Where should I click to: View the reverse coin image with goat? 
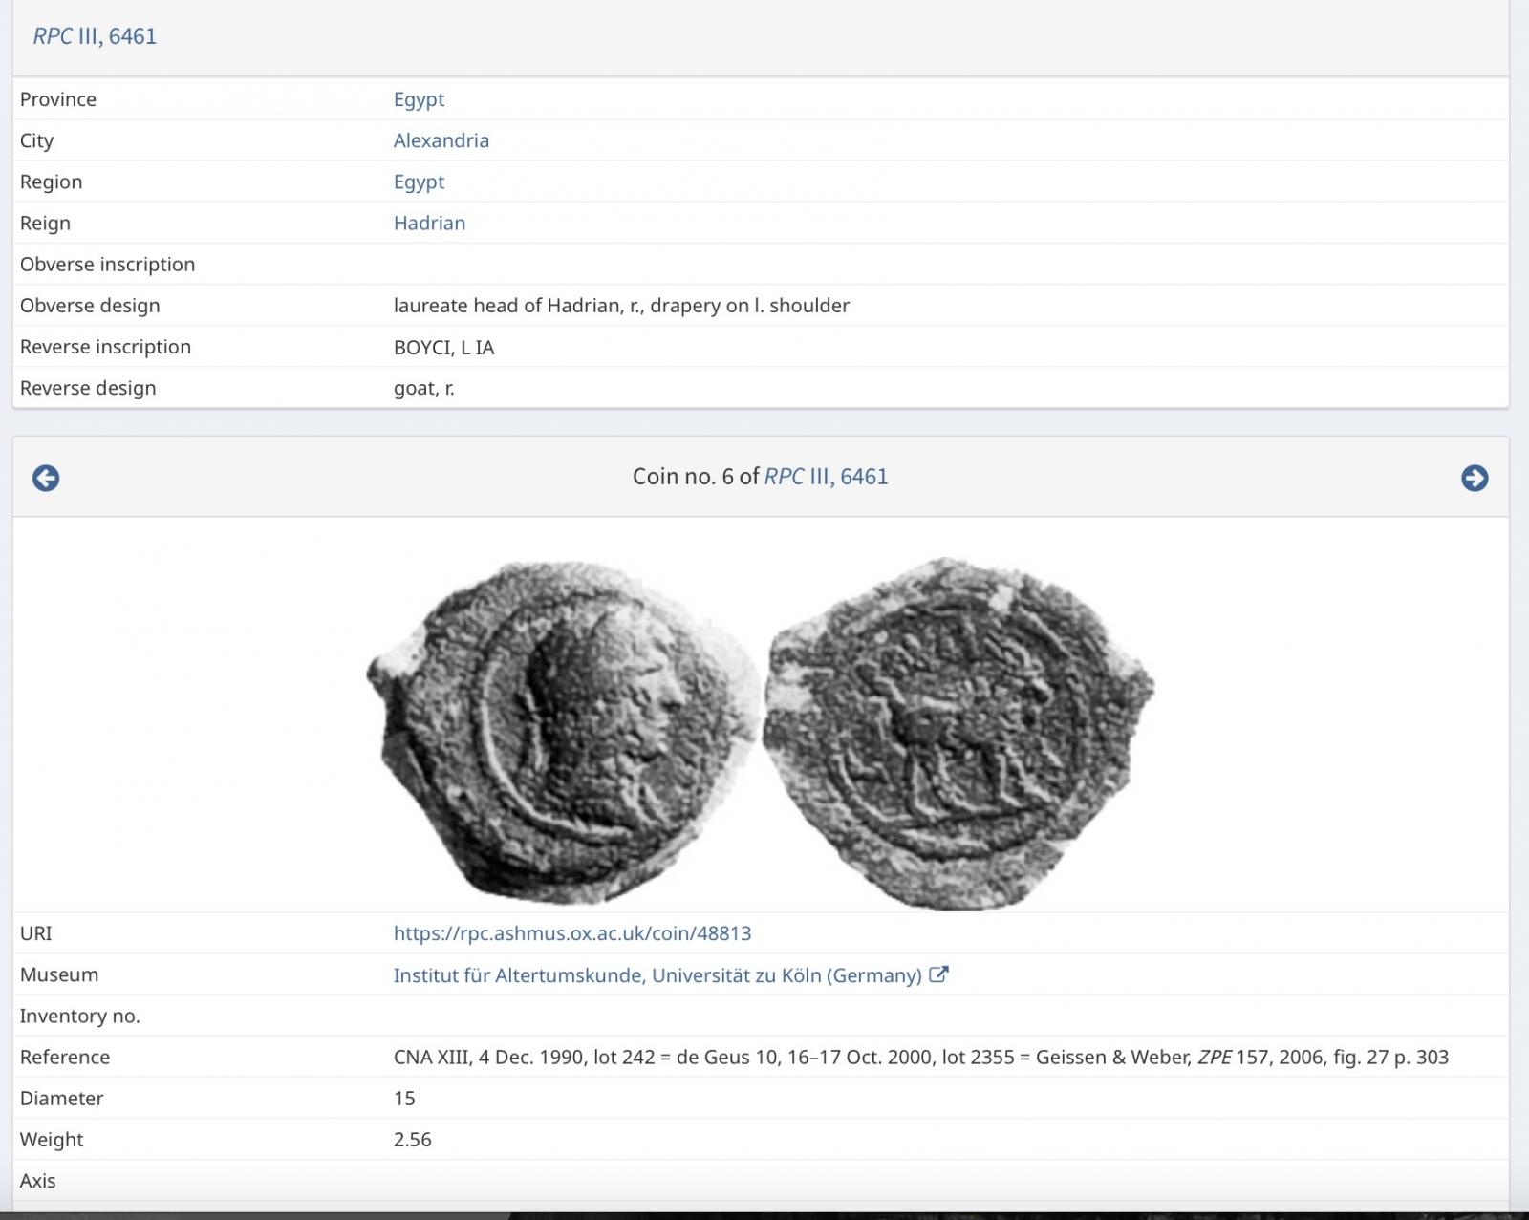point(958,733)
